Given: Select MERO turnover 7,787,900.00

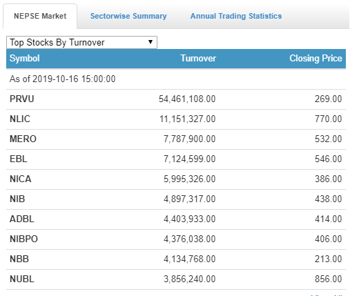Looking at the screenshot, I should [190, 139].
